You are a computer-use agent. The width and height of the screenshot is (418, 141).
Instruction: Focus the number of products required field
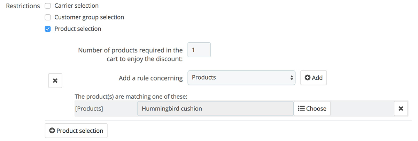point(199,50)
